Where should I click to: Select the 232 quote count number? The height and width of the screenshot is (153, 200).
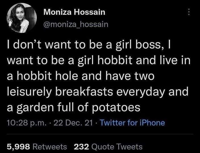81,146
